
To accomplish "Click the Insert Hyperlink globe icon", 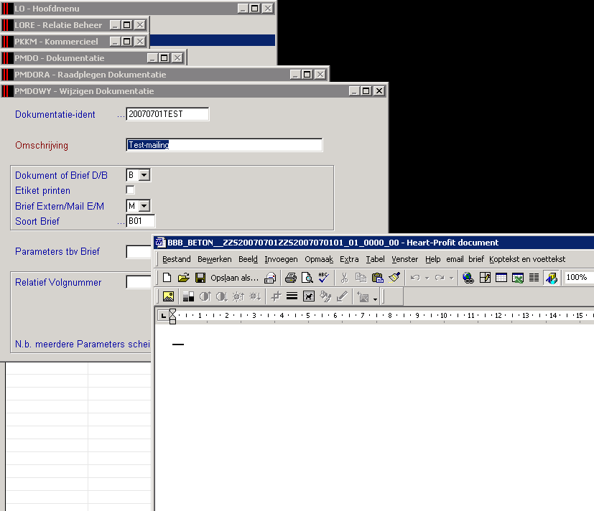I will tap(468, 278).
